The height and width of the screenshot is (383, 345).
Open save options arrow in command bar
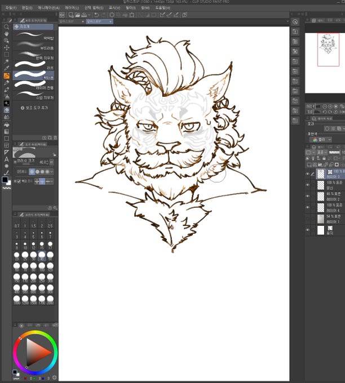[89, 15]
